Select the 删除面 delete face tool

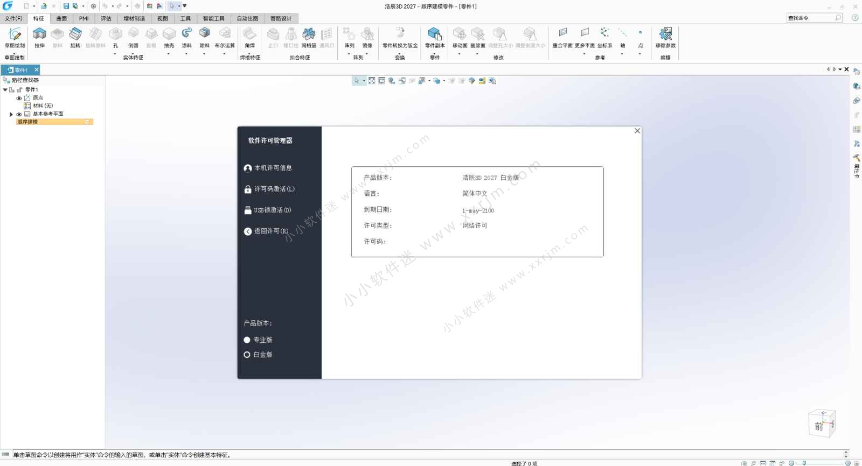(478, 37)
